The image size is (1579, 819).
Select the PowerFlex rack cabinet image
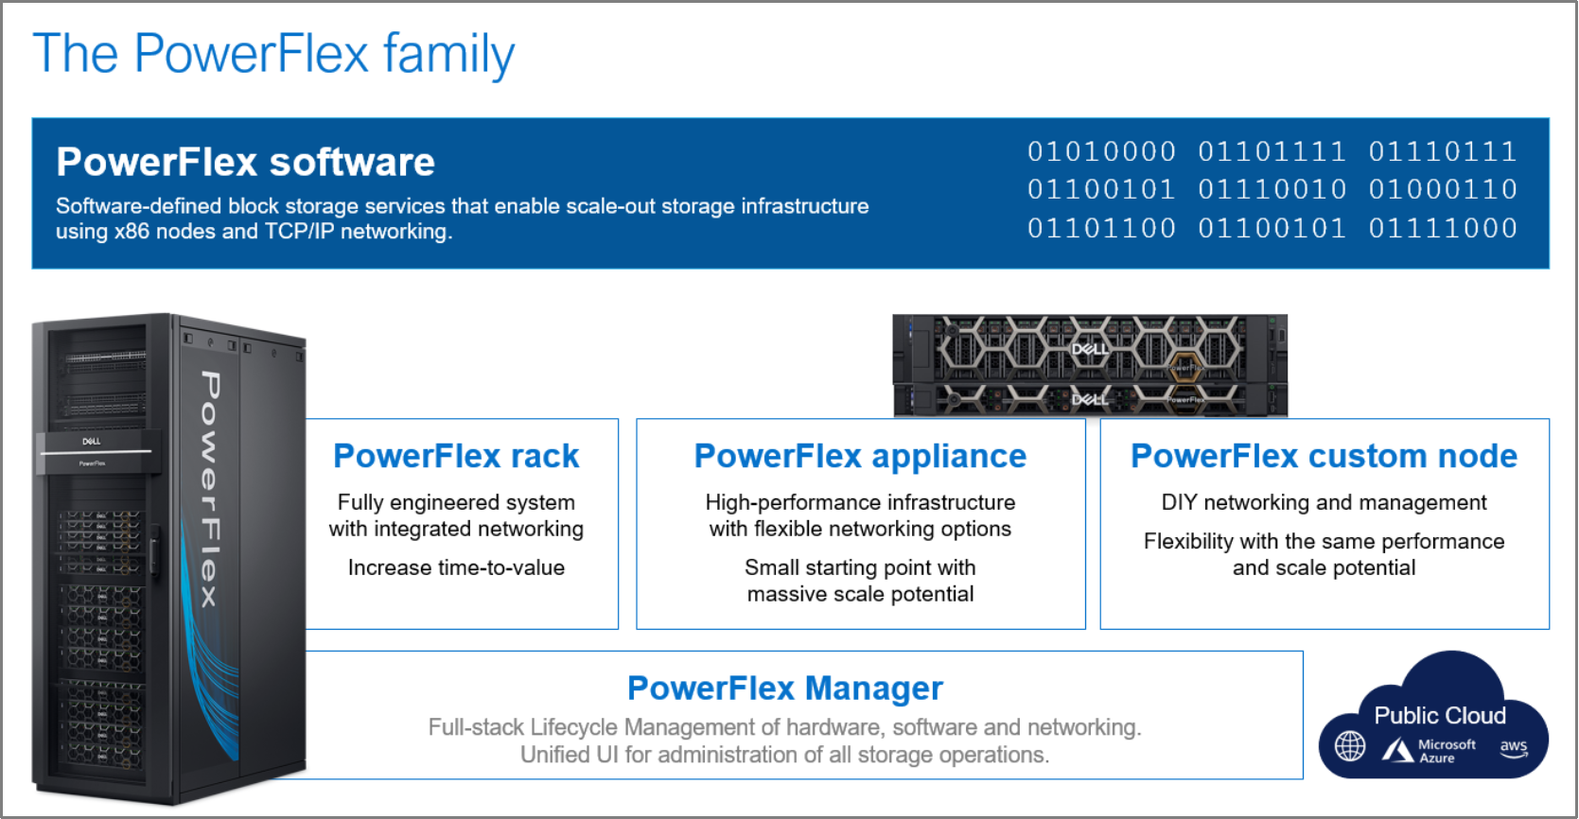tap(169, 558)
